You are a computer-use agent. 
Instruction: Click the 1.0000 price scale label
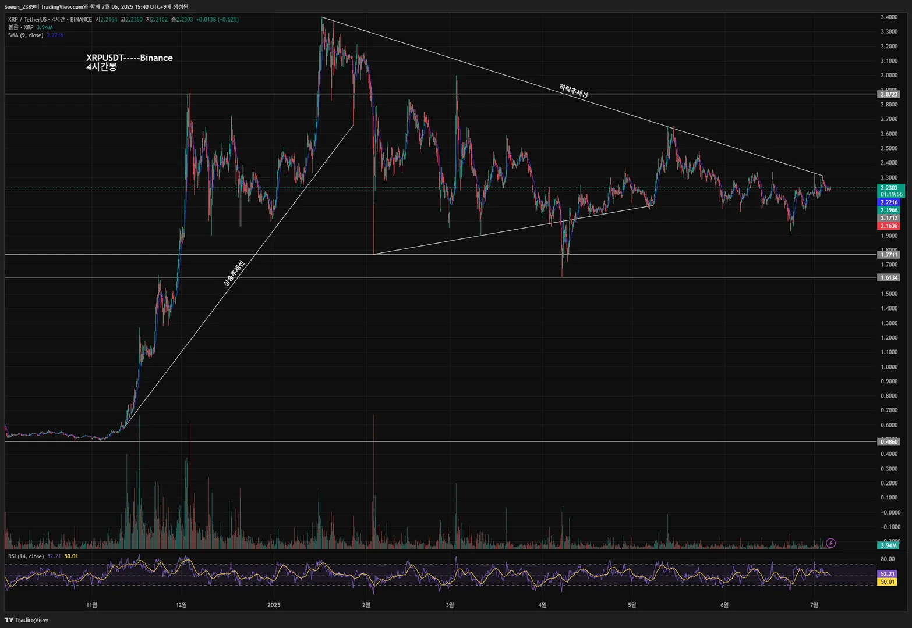click(889, 367)
